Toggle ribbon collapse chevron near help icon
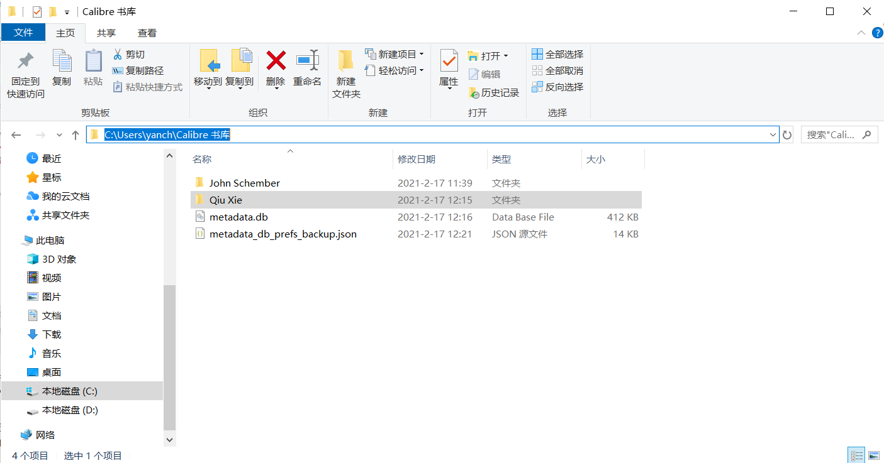Image resolution: width=884 pixels, height=463 pixels. click(861, 33)
